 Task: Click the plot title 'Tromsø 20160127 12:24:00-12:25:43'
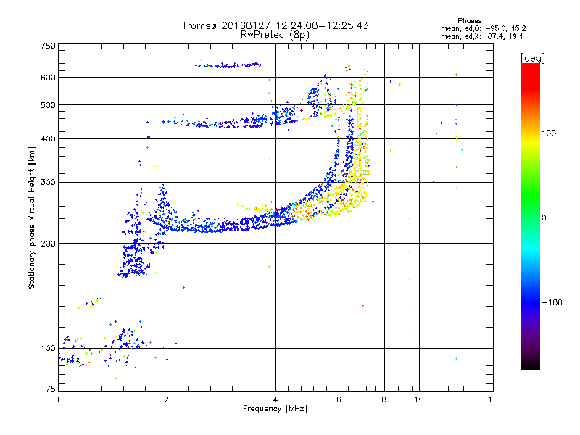click(x=275, y=25)
